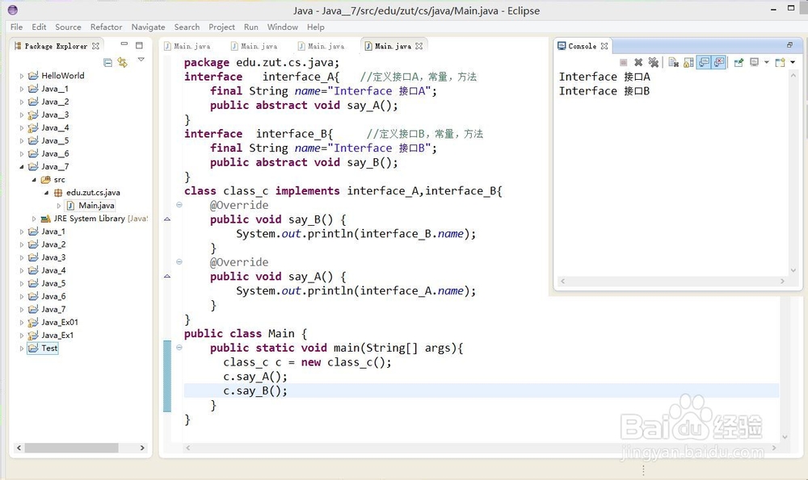Collapse the src folder node

(x=34, y=180)
